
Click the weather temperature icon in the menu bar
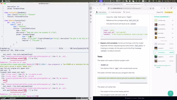coord(118,1)
